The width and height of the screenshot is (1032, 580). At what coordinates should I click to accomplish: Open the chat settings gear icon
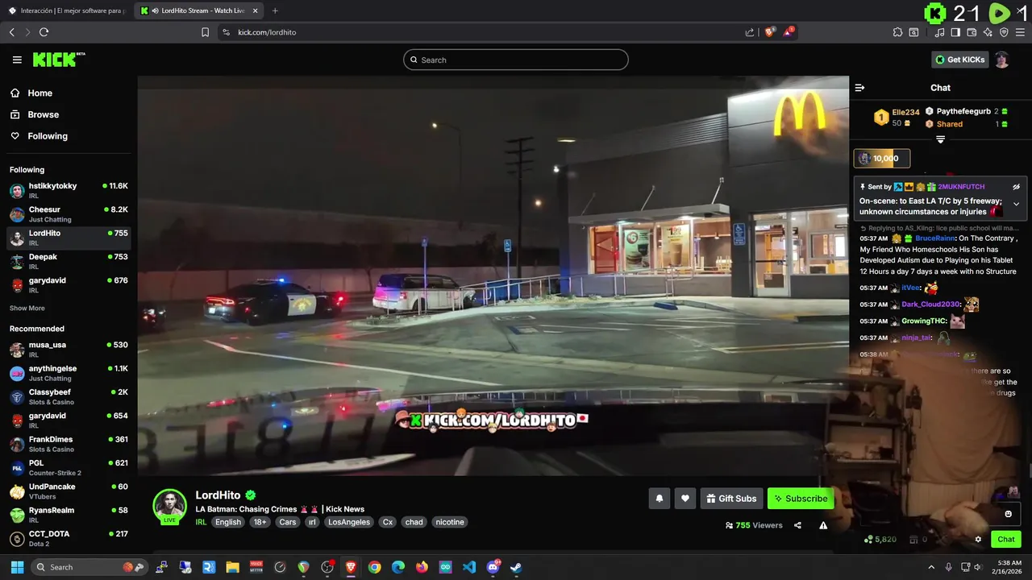[978, 540]
